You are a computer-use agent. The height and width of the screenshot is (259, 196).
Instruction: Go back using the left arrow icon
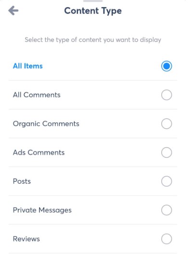click(x=13, y=11)
